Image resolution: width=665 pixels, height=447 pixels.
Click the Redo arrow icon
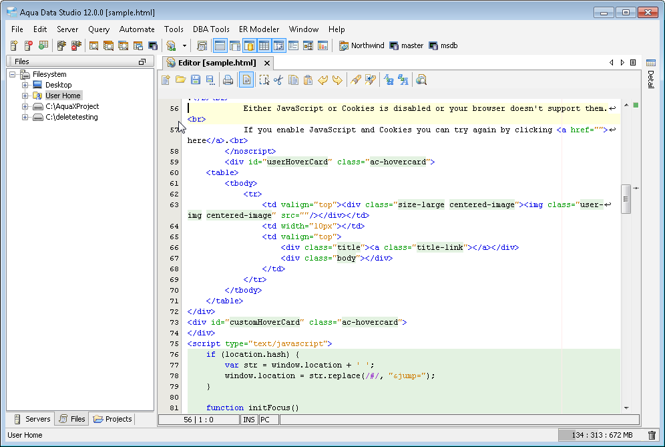[x=338, y=80]
